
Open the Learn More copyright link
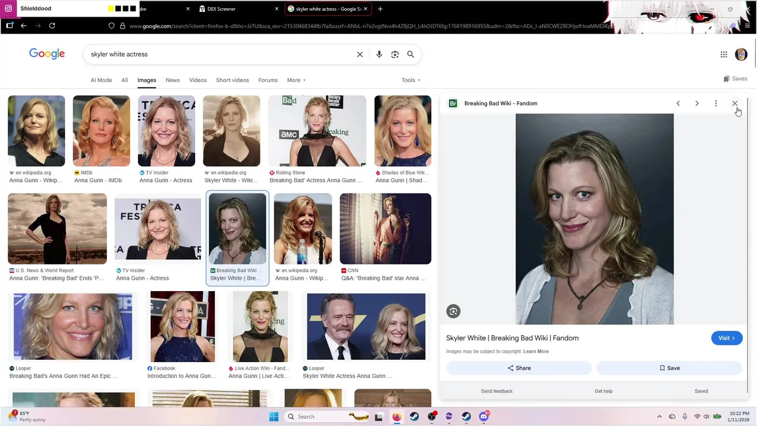536,351
